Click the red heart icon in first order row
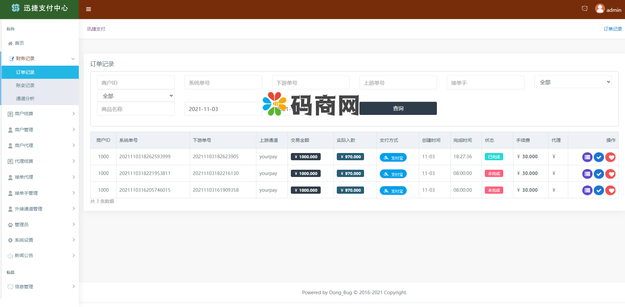Screen dimensions: 625x307 610,157
